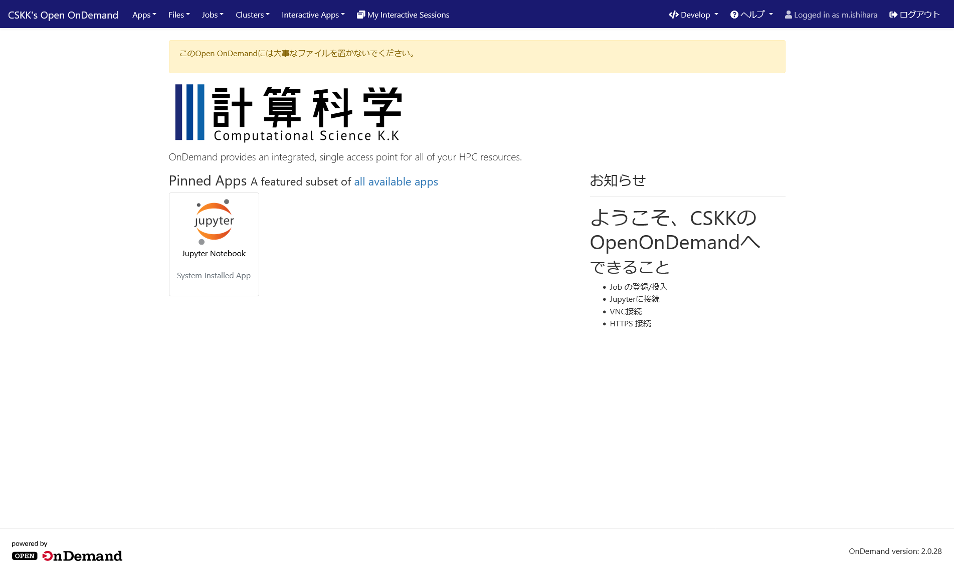This screenshot has height=573, width=954.
Task: Click the question mark help icon
Action: 734,15
